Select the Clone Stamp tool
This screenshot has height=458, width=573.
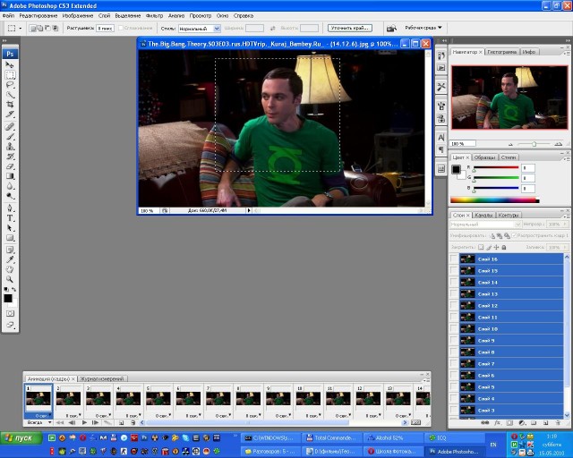(x=10, y=147)
